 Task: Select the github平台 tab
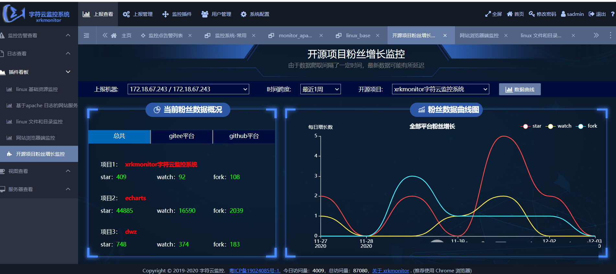(244, 136)
